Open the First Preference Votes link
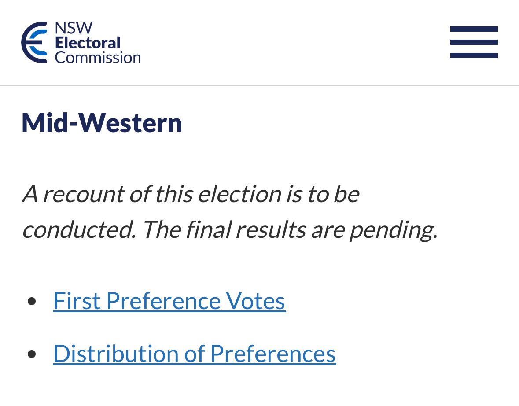 (169, 301)
